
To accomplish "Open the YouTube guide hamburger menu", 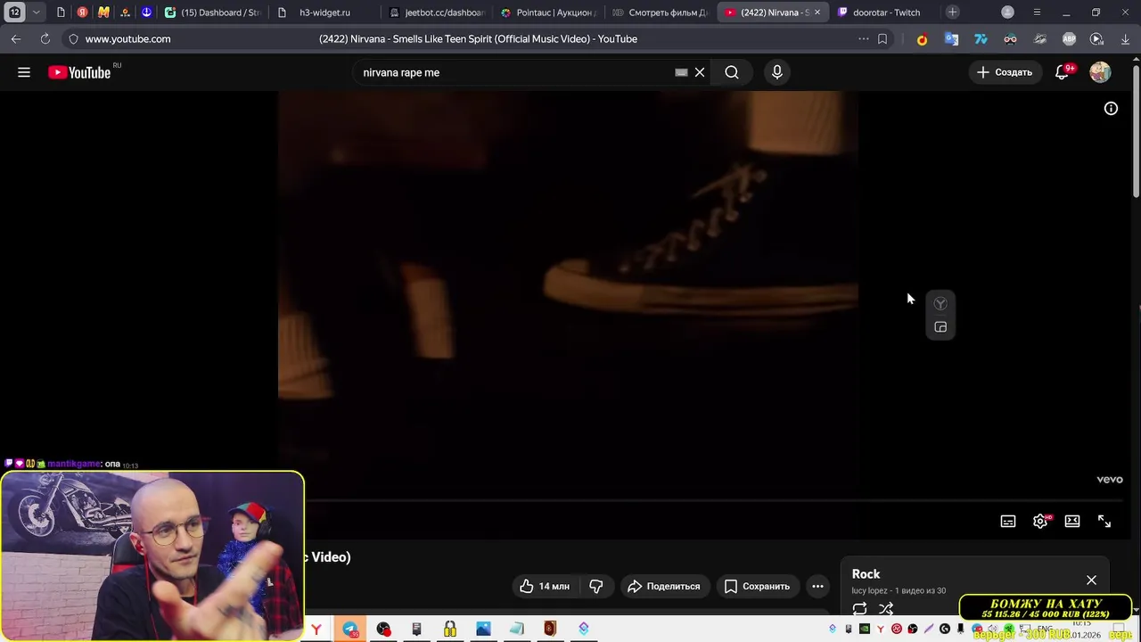I will [24, 72].
